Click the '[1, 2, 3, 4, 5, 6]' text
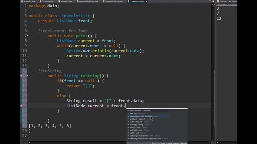257x144 pixels. click(x=50, y=126)
